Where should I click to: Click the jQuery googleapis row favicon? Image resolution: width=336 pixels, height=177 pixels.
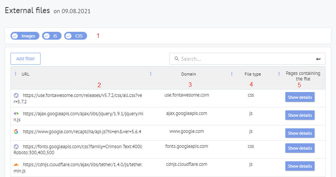pyautogui.click(x=16, y=113)
